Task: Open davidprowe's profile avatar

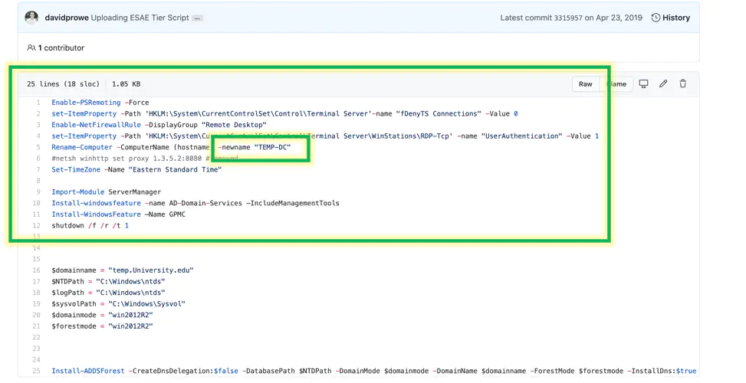Action: 32,18
